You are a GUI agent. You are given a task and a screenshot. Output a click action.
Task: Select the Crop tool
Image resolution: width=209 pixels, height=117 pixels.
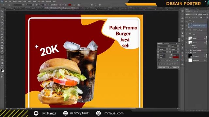2,22
